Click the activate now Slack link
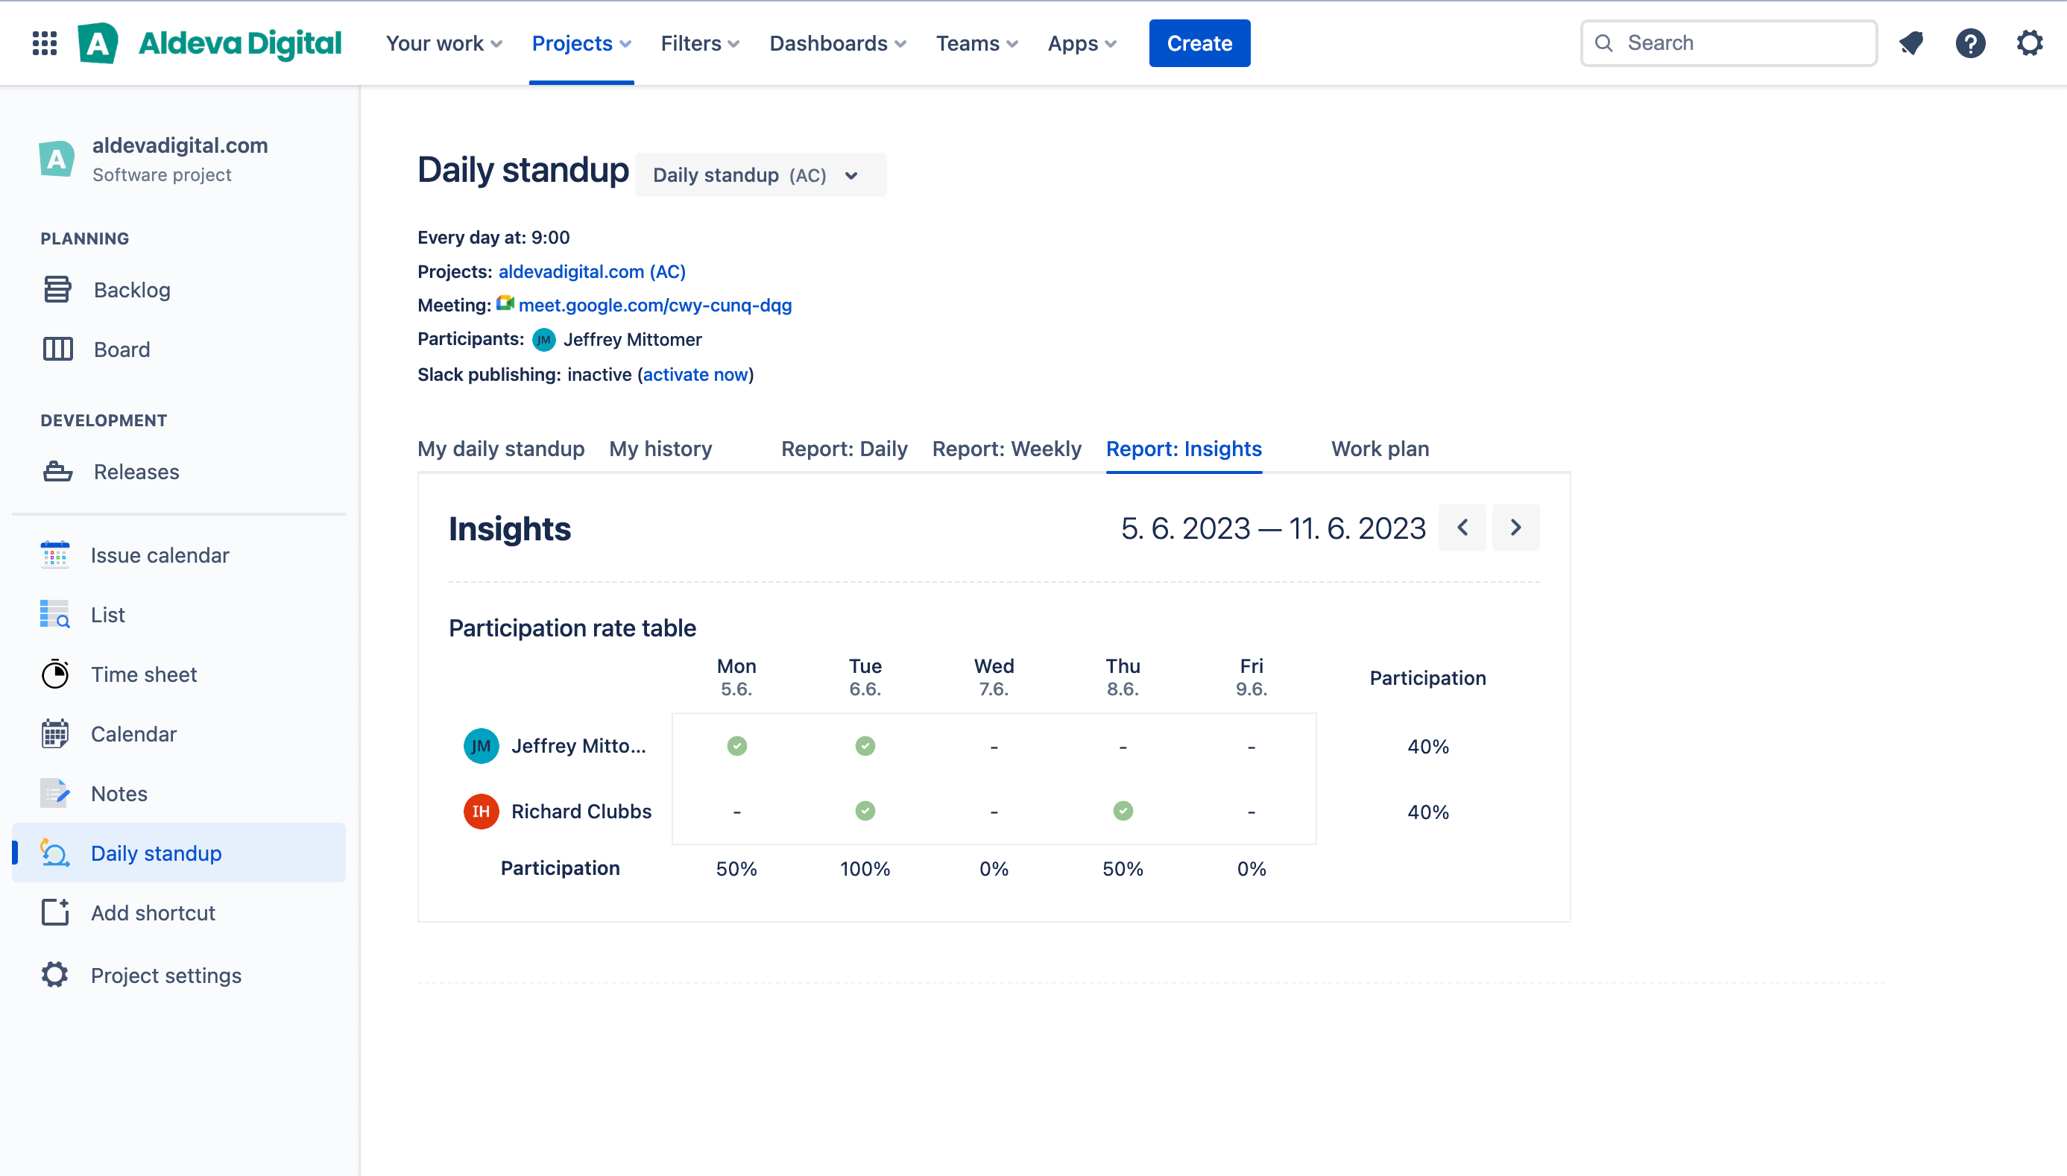 [x=695, y=374]
